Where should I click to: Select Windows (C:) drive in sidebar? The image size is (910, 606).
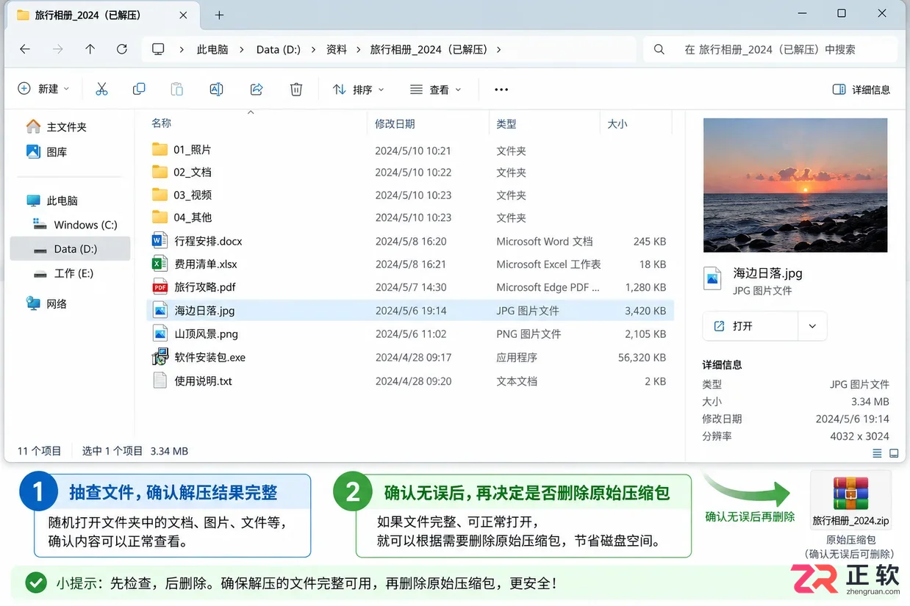(x=74, y=225)
